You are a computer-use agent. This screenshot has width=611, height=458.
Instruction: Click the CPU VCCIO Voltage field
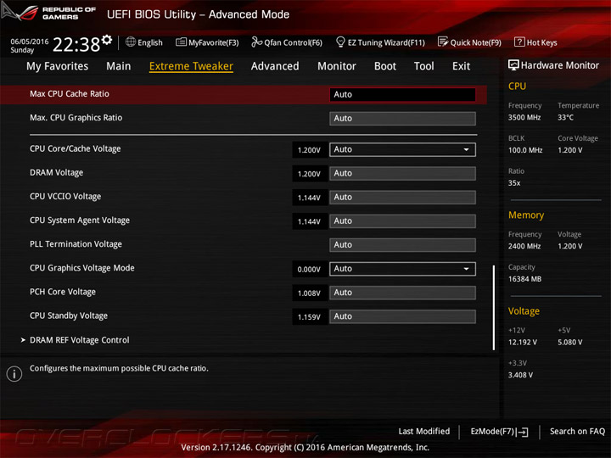pos(402,197)
